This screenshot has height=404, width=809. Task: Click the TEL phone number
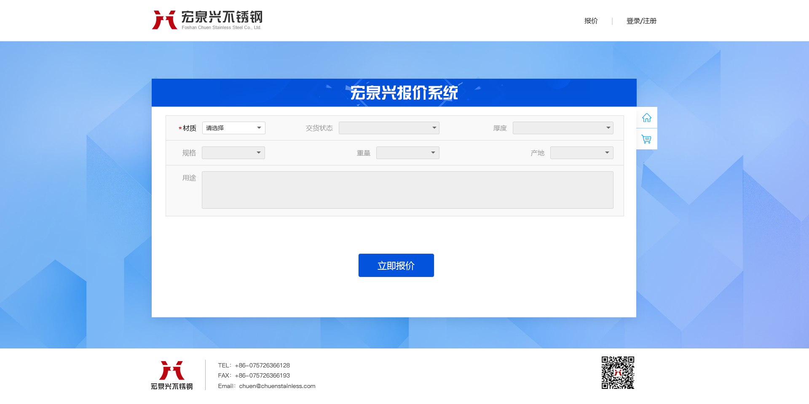262,365
